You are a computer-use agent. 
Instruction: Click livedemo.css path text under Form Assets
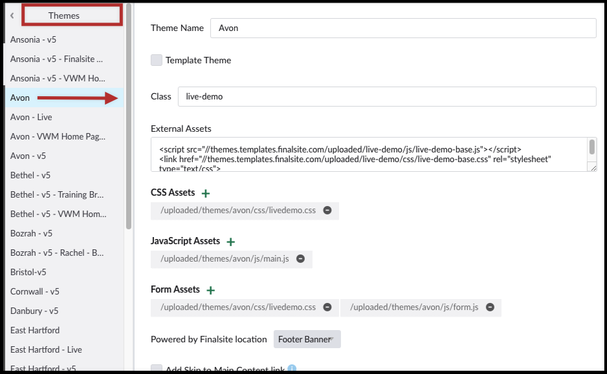click(x=238, y=307)
